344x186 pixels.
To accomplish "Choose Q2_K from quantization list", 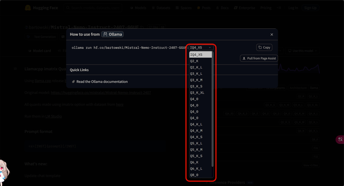I will pos(200,61).
